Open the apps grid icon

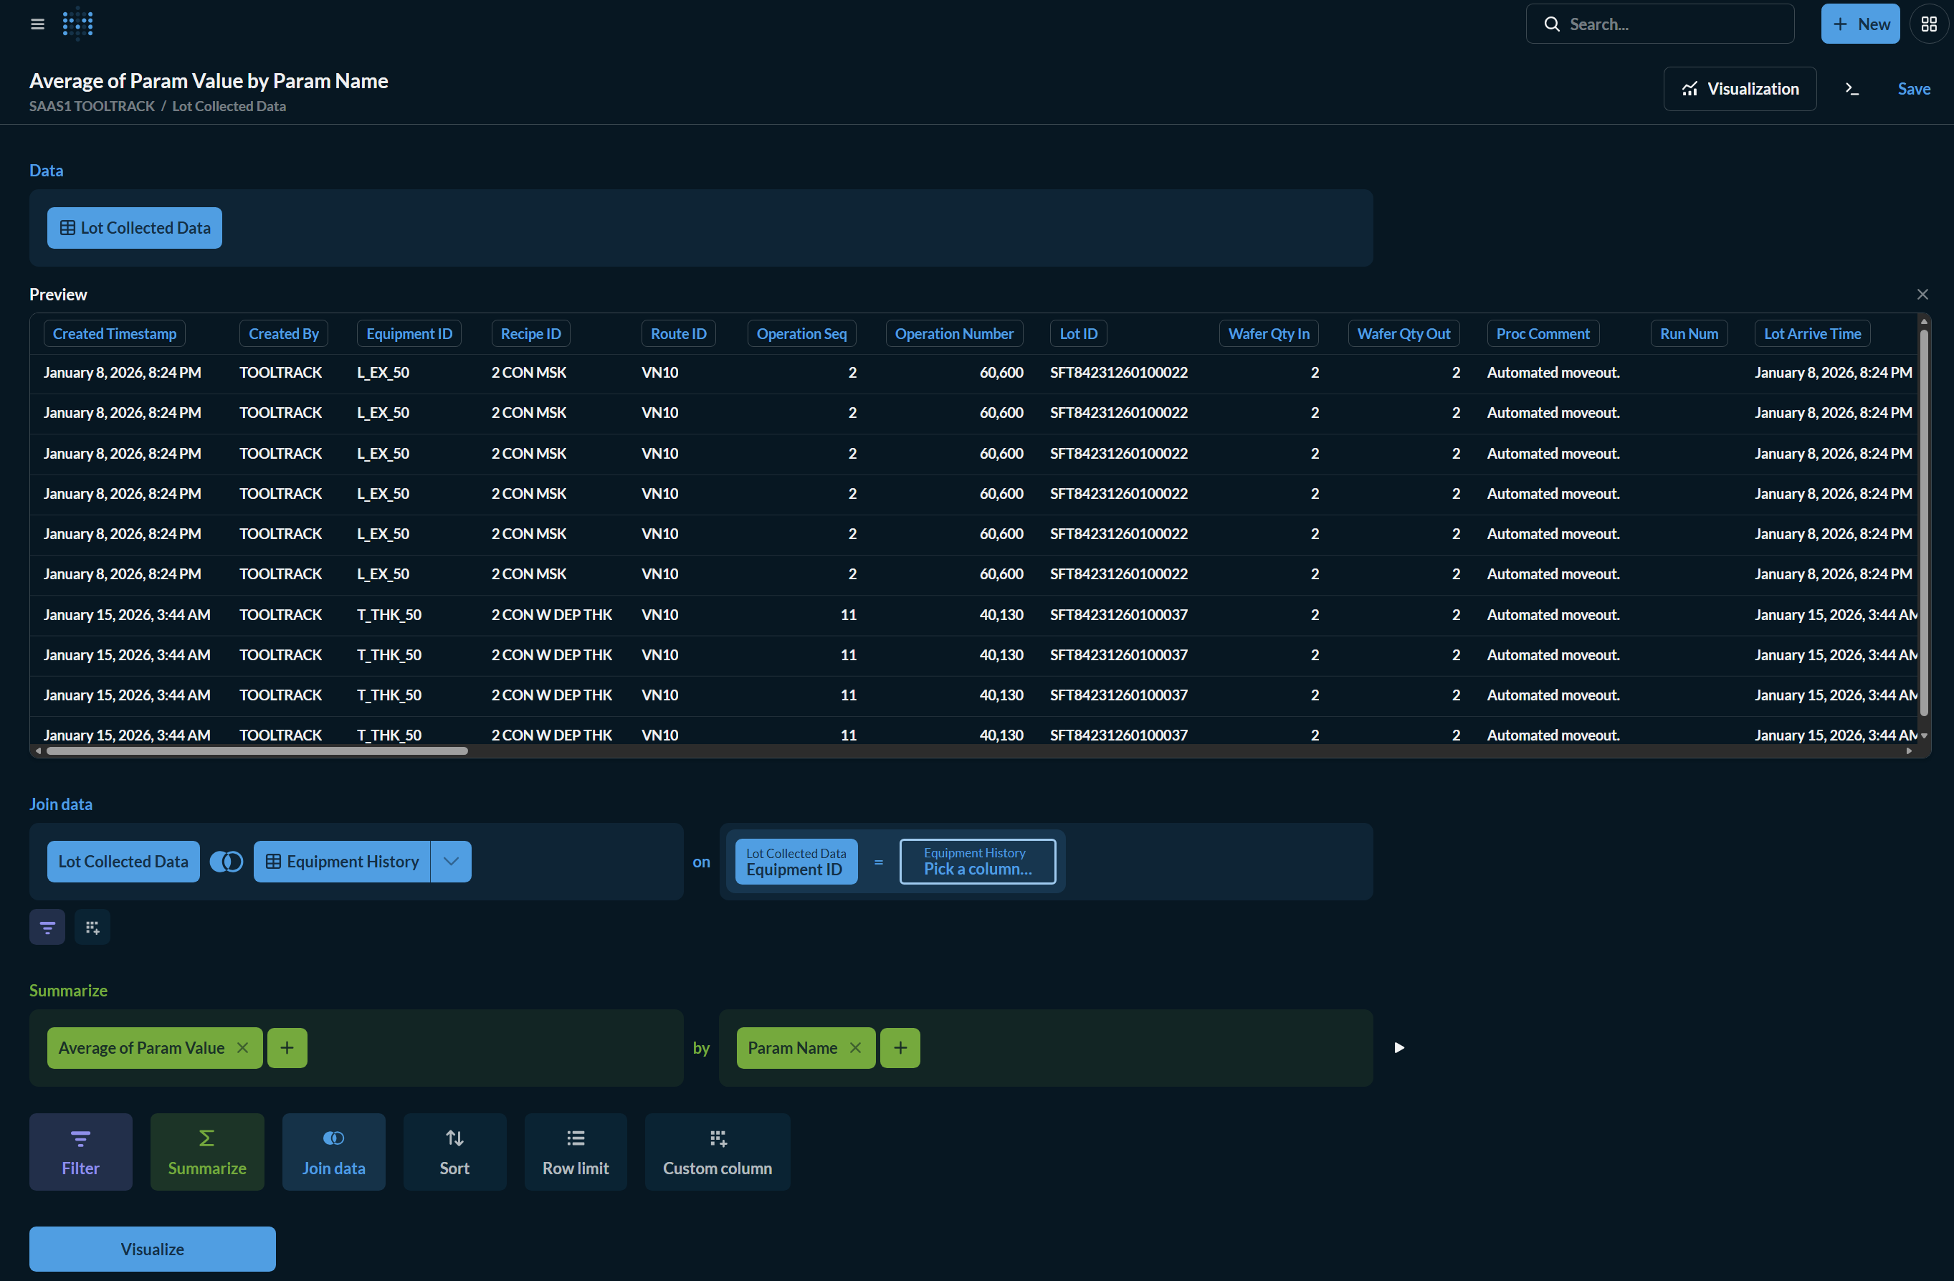point(1928,24)
